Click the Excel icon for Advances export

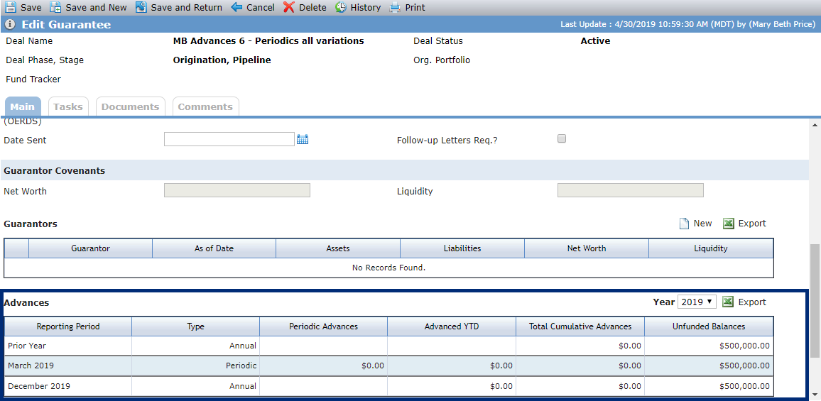click(729, 302)
